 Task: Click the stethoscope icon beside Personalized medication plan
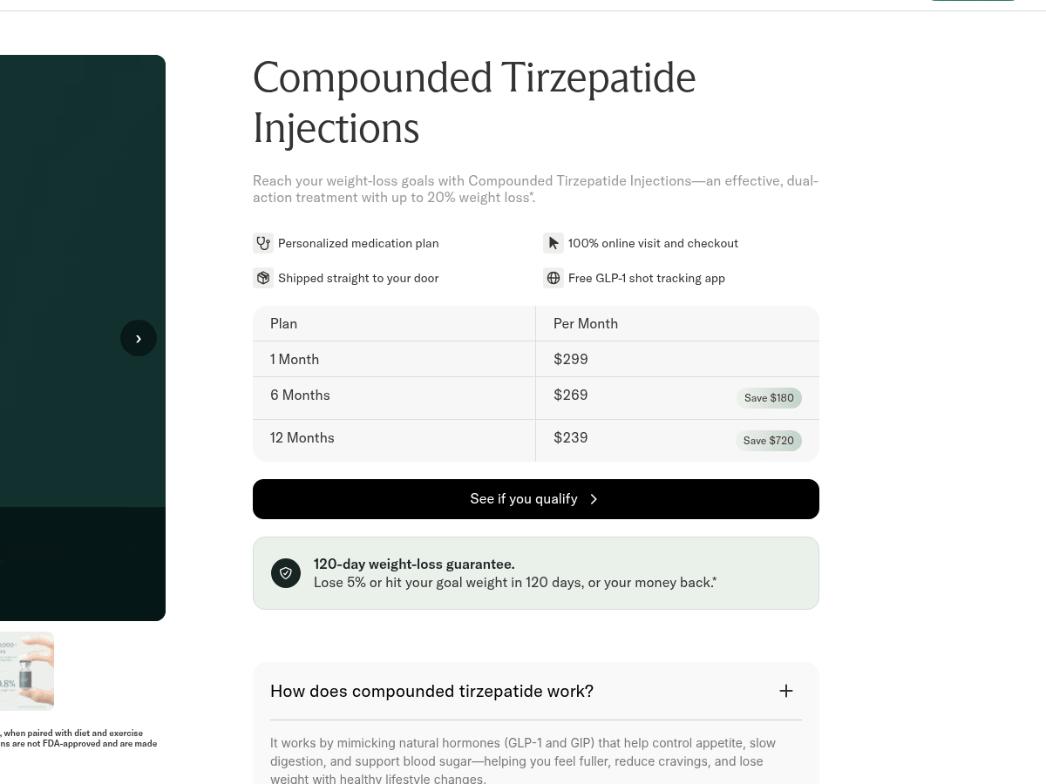point(263,243)
